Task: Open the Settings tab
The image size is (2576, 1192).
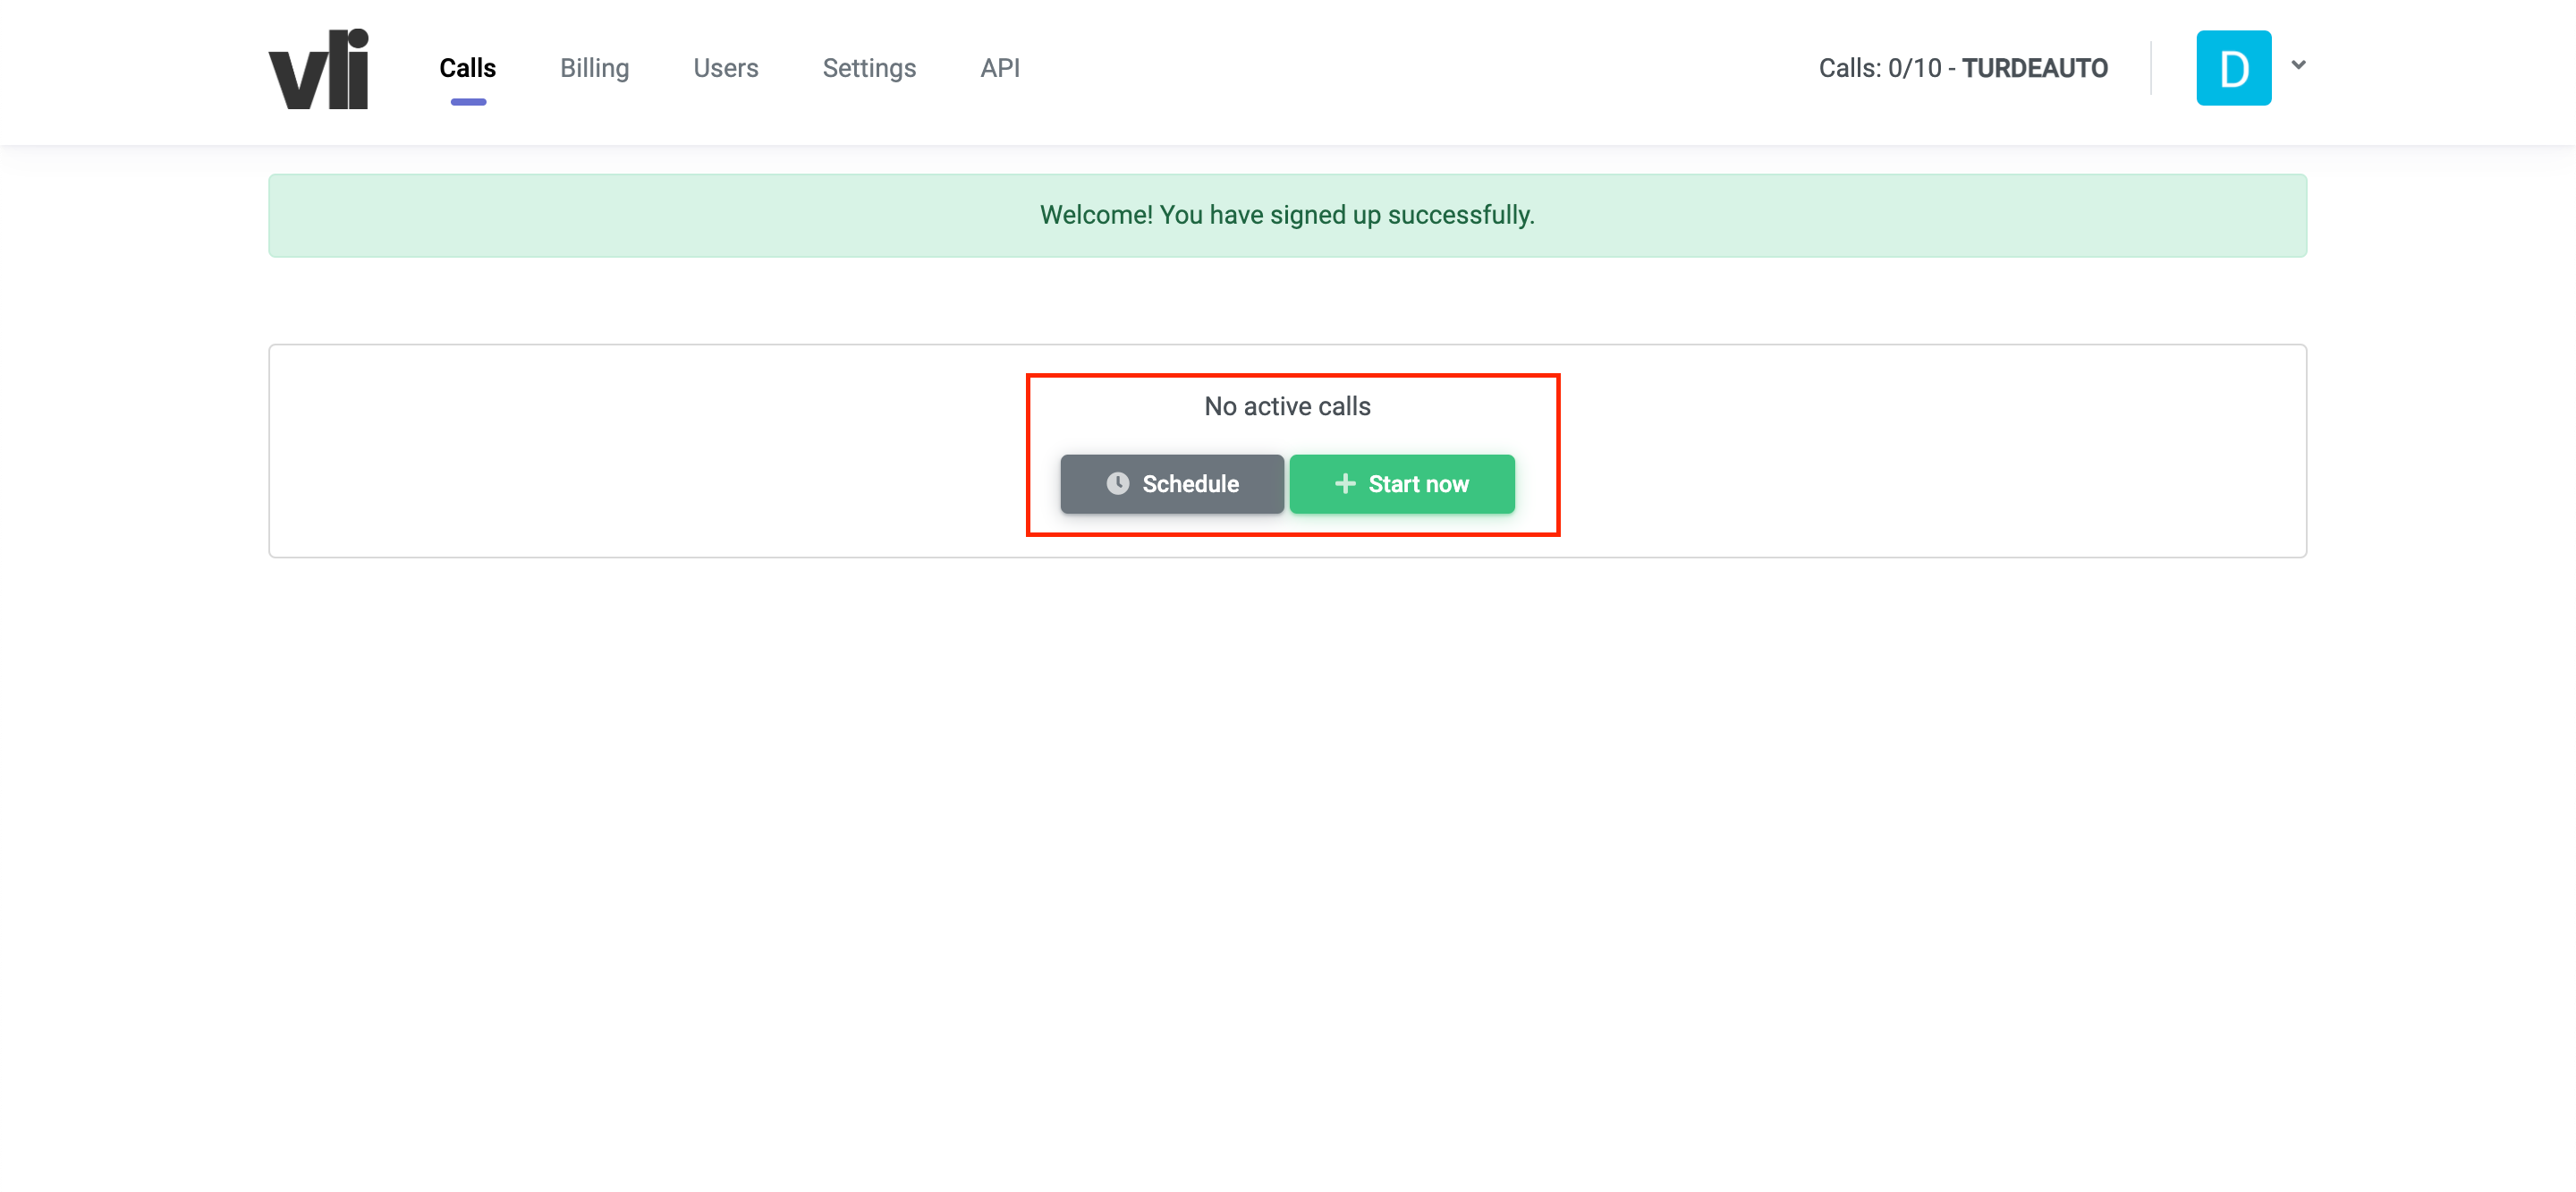Action: coord(868,68)
